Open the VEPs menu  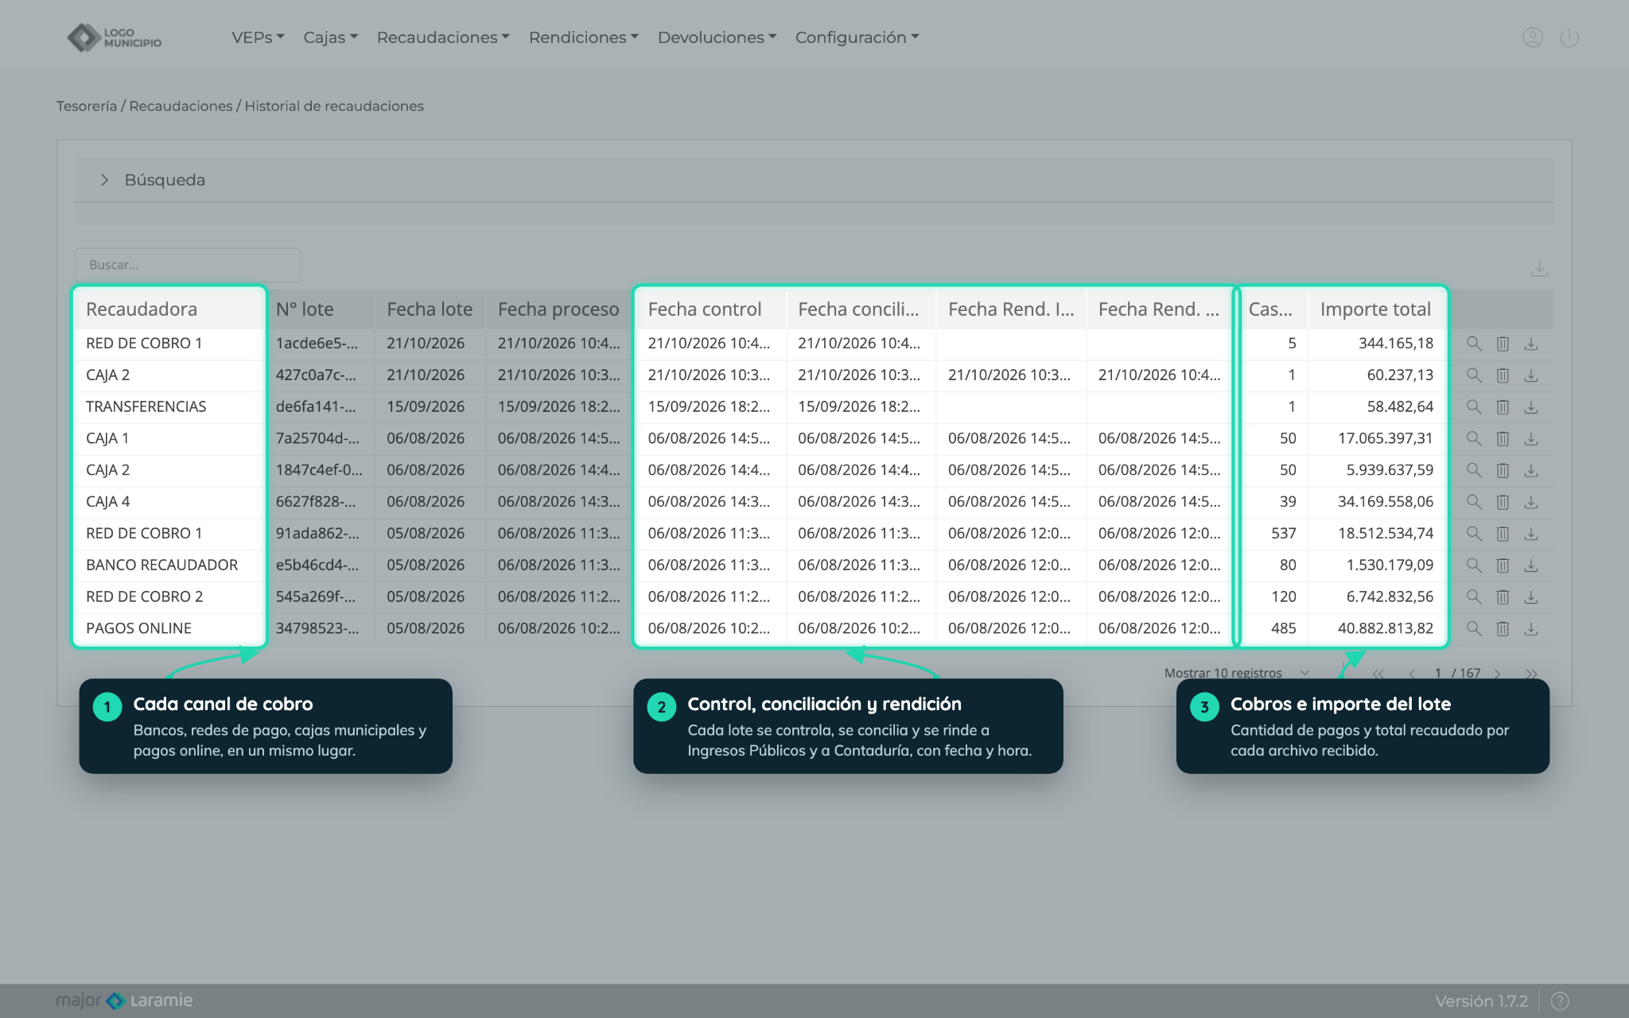tap(258, 37)
